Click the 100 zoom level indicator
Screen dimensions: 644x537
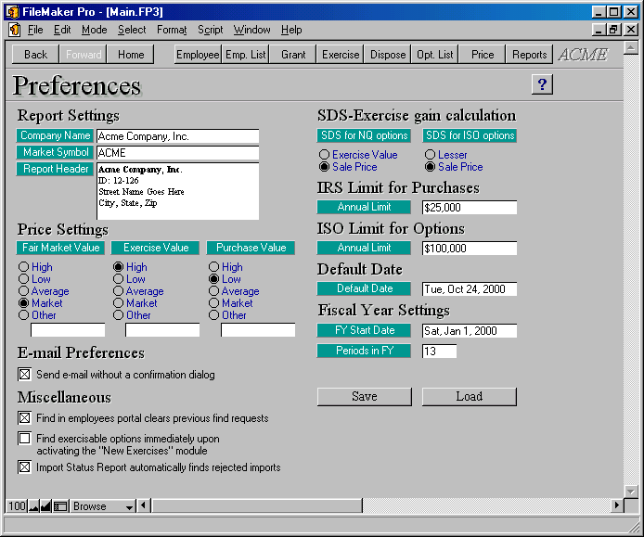(17, 506)
